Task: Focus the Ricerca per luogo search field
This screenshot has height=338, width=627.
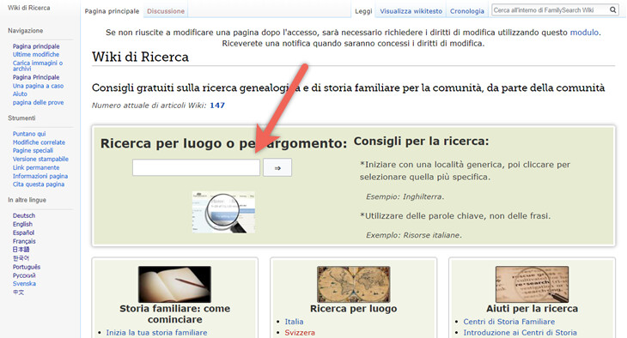Action: pyautogui.click(x=196, y=167)
